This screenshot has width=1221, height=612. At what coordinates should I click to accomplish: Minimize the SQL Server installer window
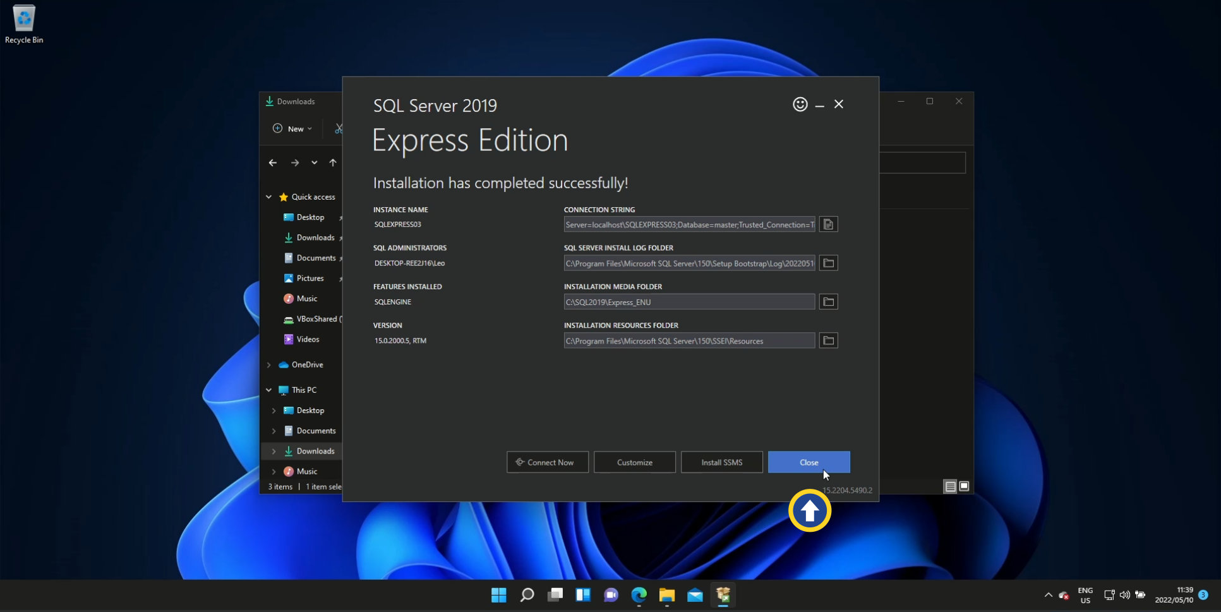click(x=819, y=105)
